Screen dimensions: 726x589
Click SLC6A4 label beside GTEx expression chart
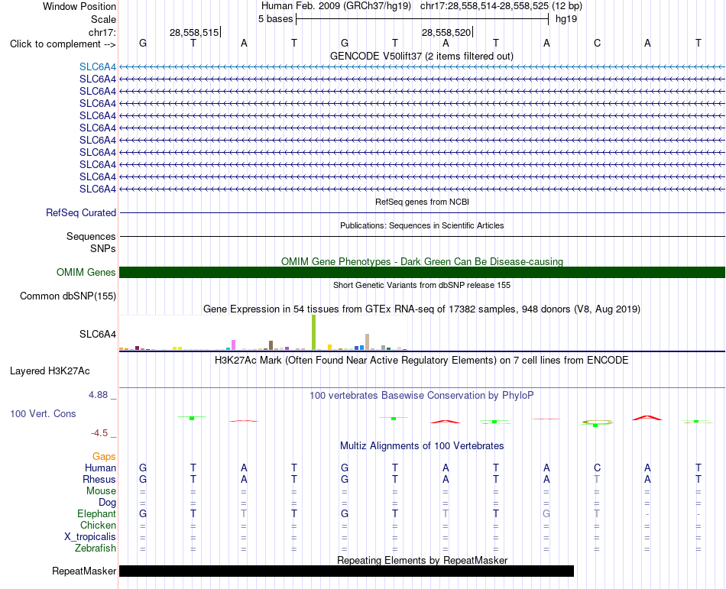(98, 334)
